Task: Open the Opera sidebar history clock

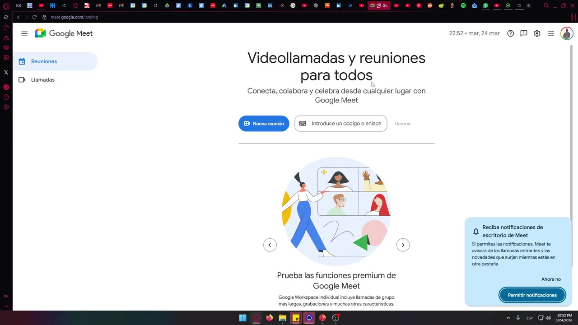Action: (6, 97)
